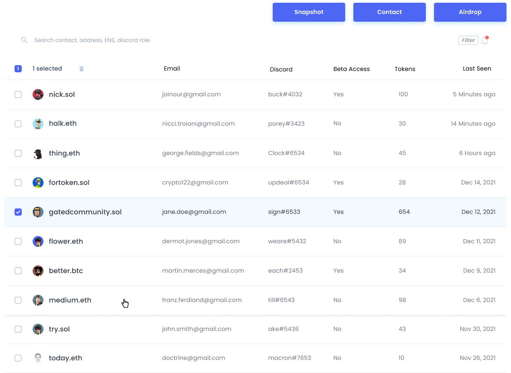Image resolution: width=511 pixels, height=373 pixels.
Task: Open gatedcommunity.sol avatar
Action: 38,212
